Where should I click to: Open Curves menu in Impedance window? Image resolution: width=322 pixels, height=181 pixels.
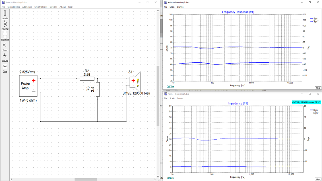(x=180, y=98)
